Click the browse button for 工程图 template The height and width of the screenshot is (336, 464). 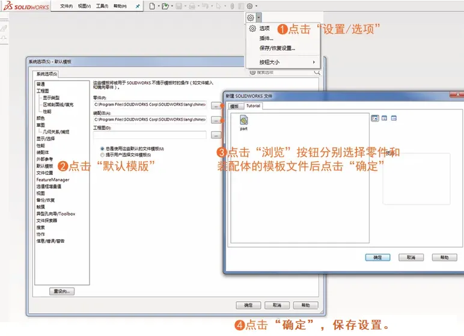pyautogui.click(x=216, y=135)
